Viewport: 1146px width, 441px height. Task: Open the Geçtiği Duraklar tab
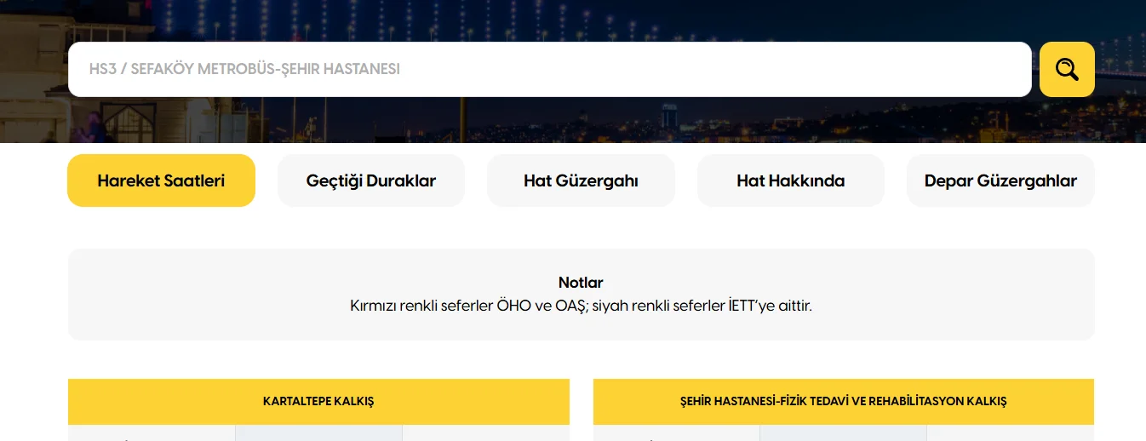[x=370, y=180]
